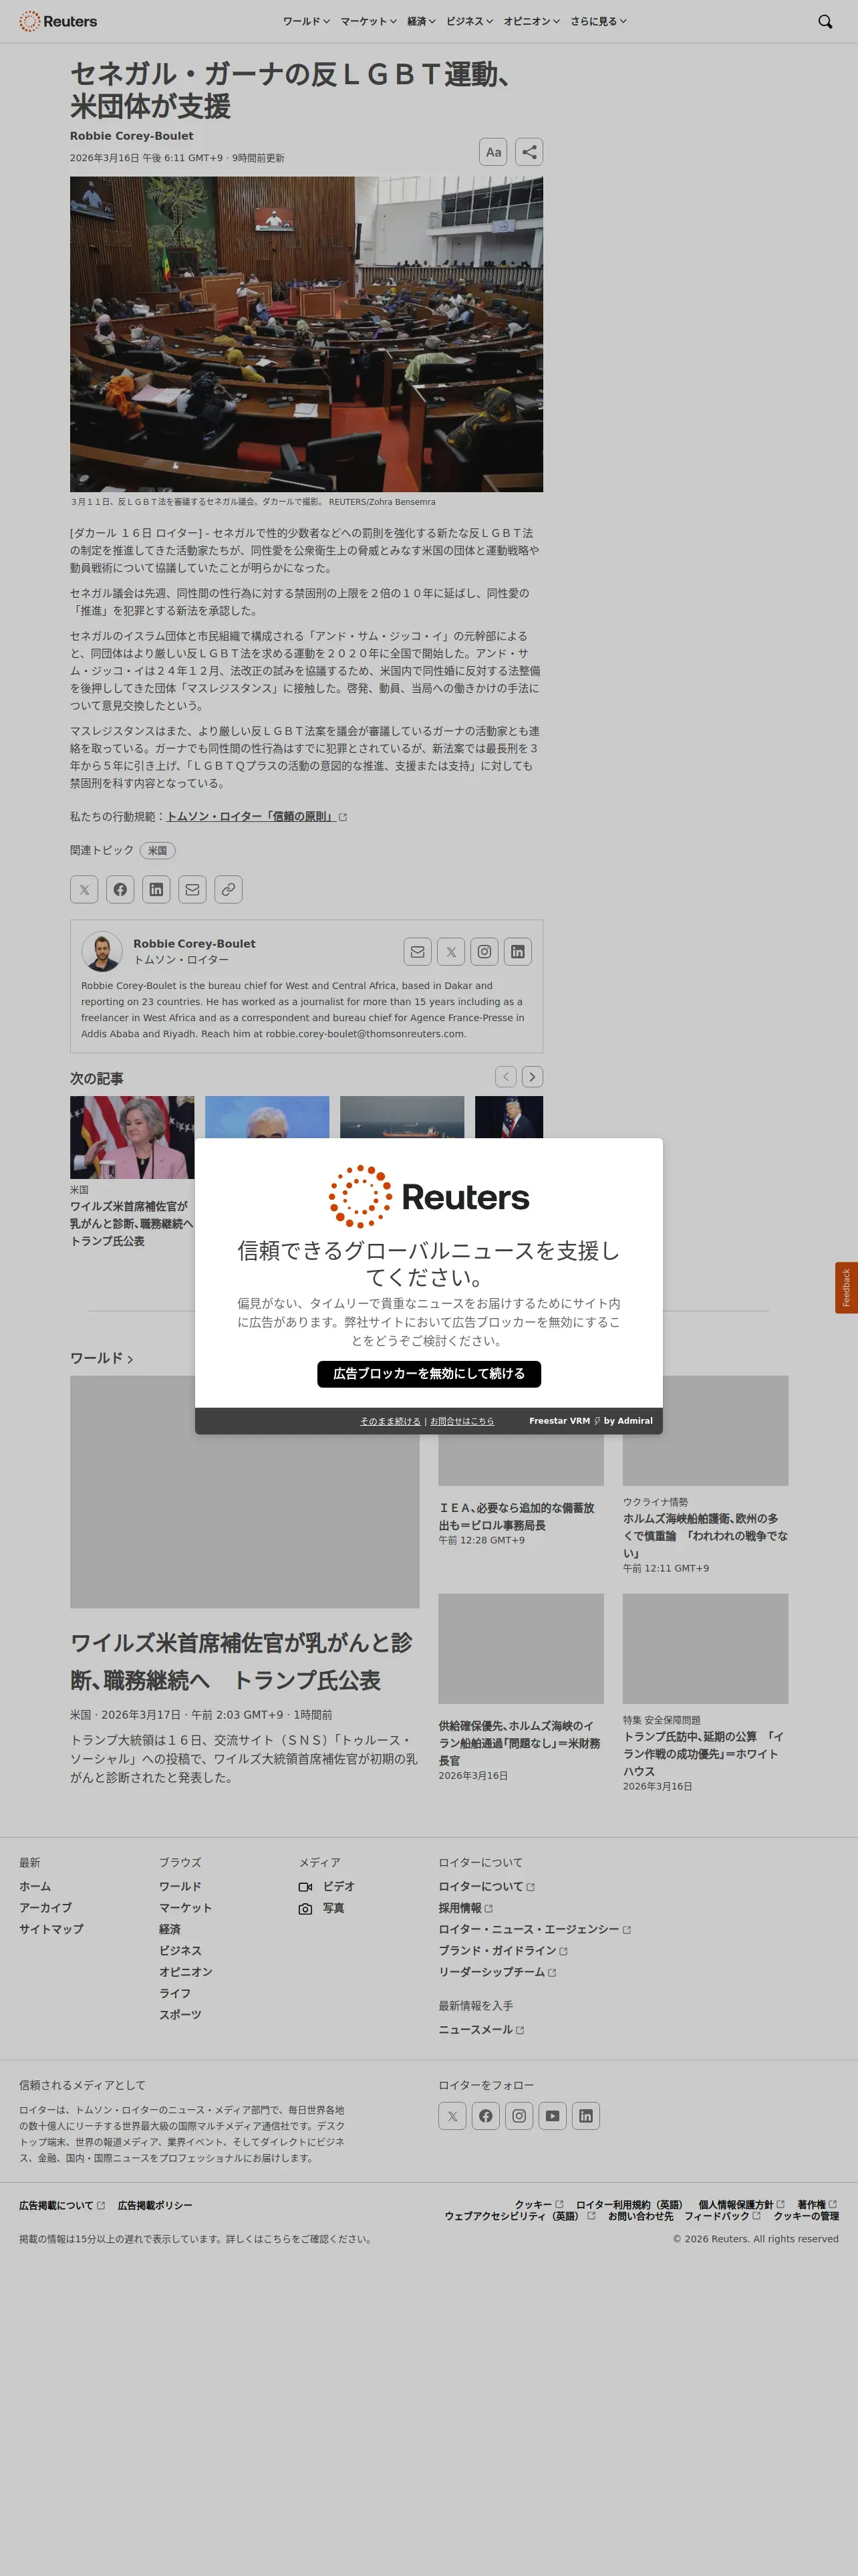The width and height of the screenshot is (858, 2576).
Task: Click the share icon beside the Aa button
Action: click(529, 152)
